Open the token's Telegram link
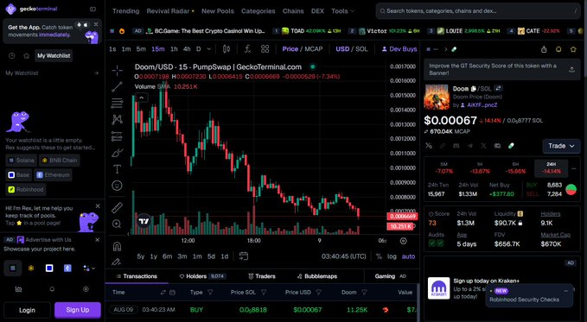 coord(469,146)
